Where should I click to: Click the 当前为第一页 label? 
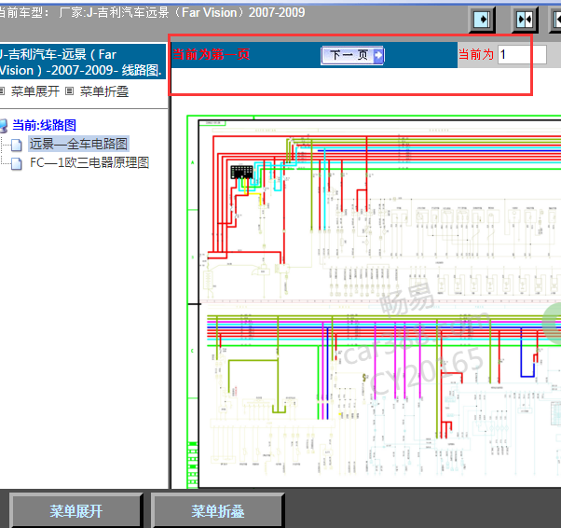click(x=212, y=54)
